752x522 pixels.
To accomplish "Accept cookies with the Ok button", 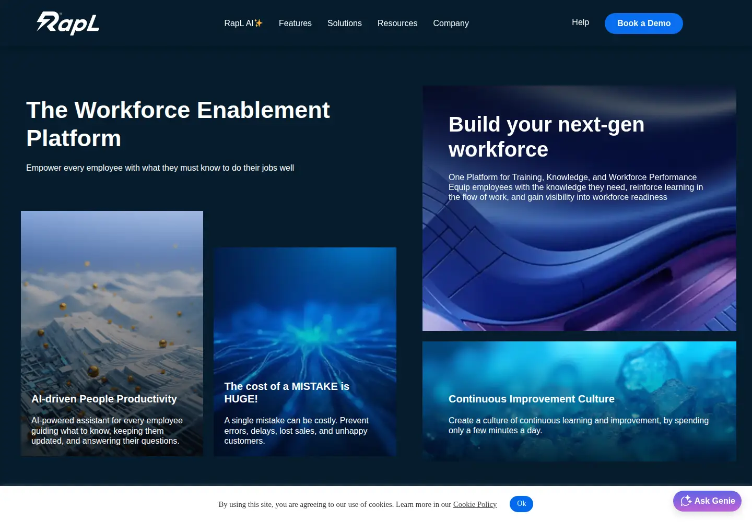I will (x=521, y=504).
